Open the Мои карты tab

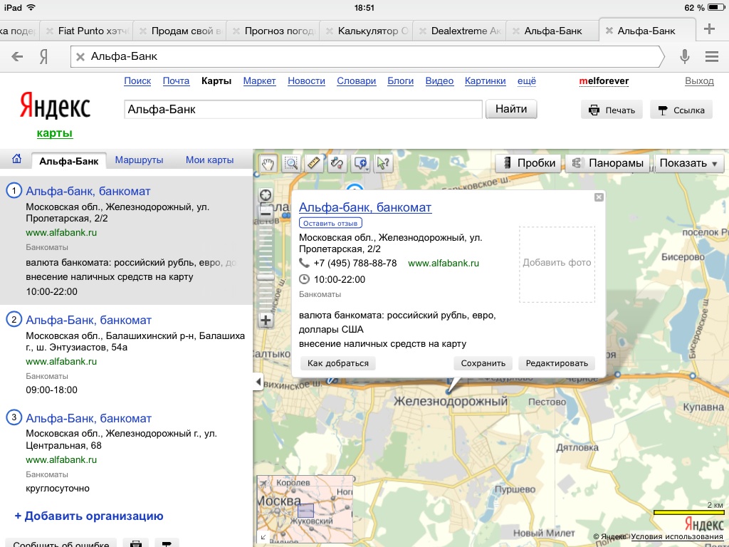pyautogui.click(x=210, y=160)
